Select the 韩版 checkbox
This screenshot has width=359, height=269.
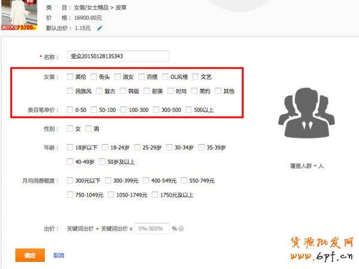[x=123, y=91]
